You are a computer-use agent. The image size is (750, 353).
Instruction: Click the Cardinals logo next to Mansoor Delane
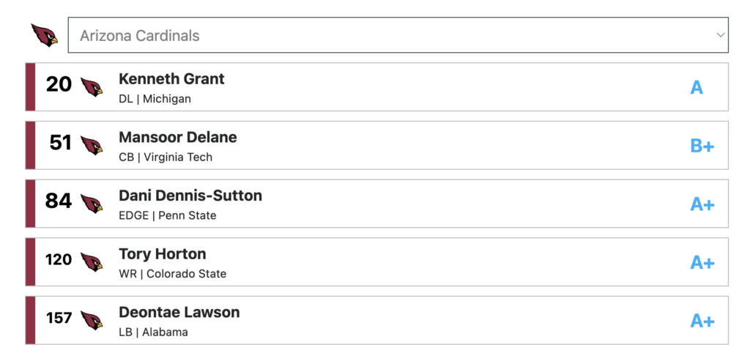point(92,145)
